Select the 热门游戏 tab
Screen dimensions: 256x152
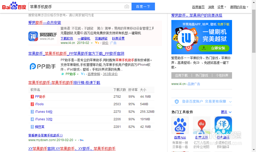click(x=202, y=75)
